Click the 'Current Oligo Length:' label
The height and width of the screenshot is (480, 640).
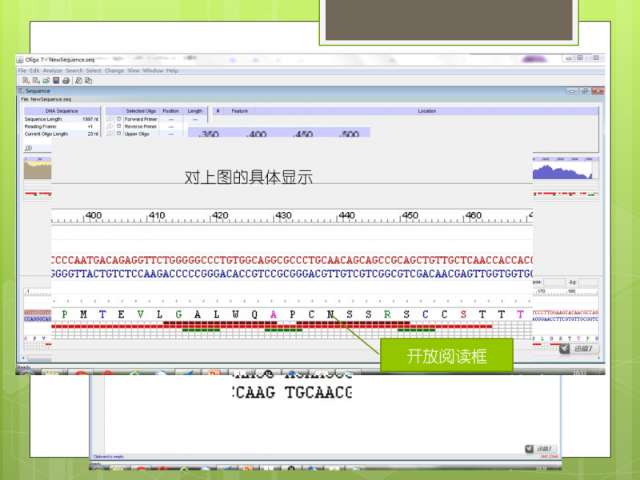tap(46, 134)
